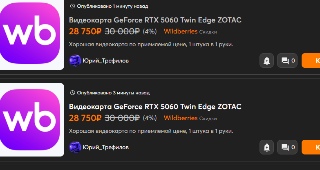Follow the Wildberries store link in the 3-minutes-ago listing
This screenshot has width=320, height=170.
(181, 118)
